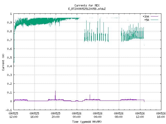Screen dimensions: 166x124
Task: Click y-axis tick value -0.1
Action: point(9,110)
